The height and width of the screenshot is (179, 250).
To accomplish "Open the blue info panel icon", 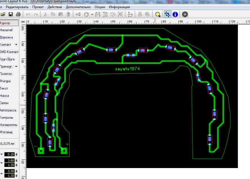I will point(175,15).
